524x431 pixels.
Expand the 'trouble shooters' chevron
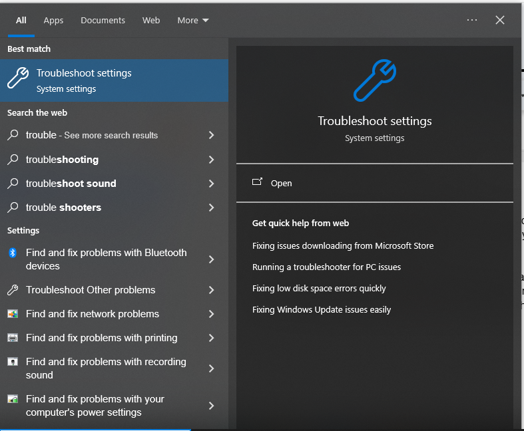[211, 208]
